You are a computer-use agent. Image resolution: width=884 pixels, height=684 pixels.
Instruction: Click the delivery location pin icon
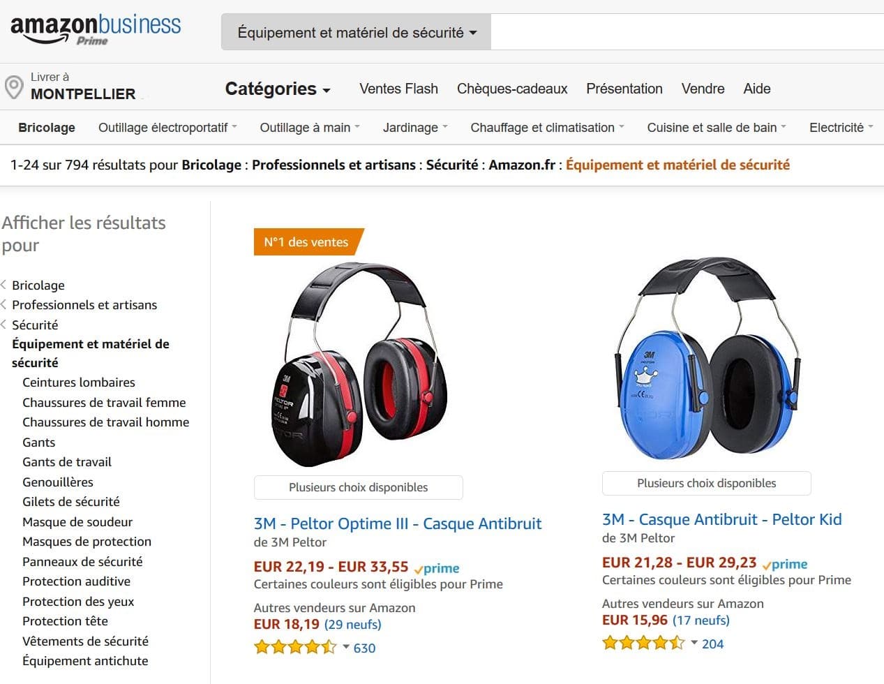(x=14, y=87)
